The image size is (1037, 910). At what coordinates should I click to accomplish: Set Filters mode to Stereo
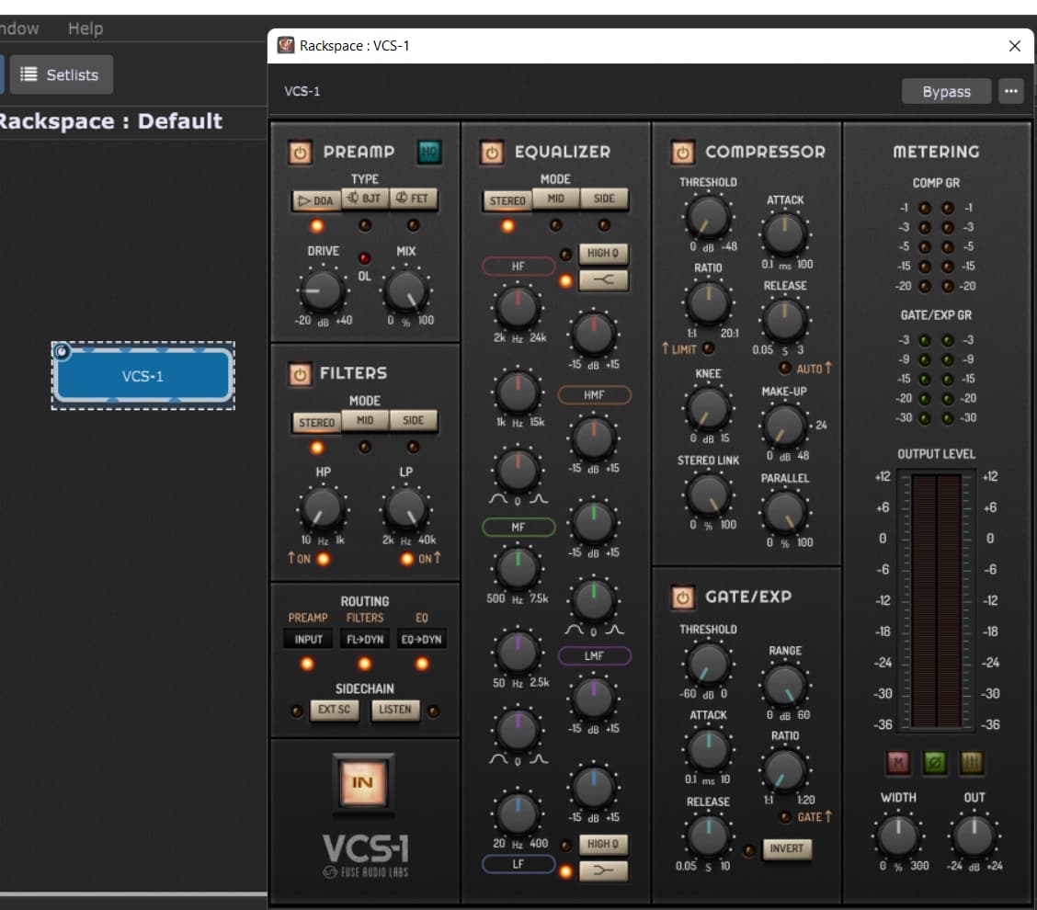(x=316, y=422)
